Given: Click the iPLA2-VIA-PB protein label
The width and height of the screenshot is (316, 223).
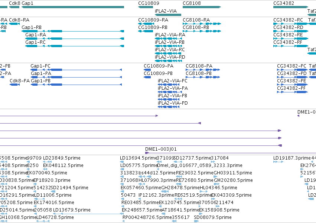Looking at the screenshot, I should tap(172, 95).
